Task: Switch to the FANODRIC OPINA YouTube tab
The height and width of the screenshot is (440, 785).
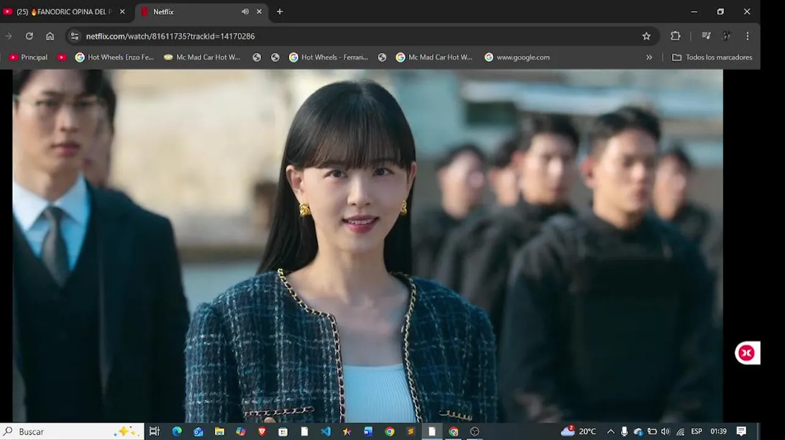Action: (x=64, y=12)
